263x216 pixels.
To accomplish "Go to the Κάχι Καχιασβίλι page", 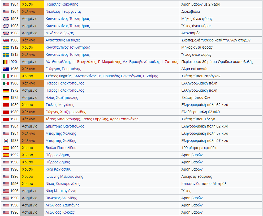I will click(58, 169).
